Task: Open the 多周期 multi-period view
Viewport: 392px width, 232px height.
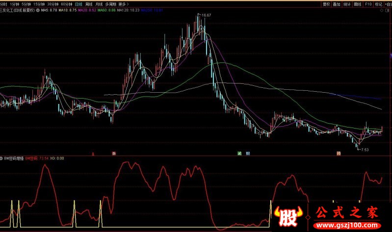Action: pos(111,4)
